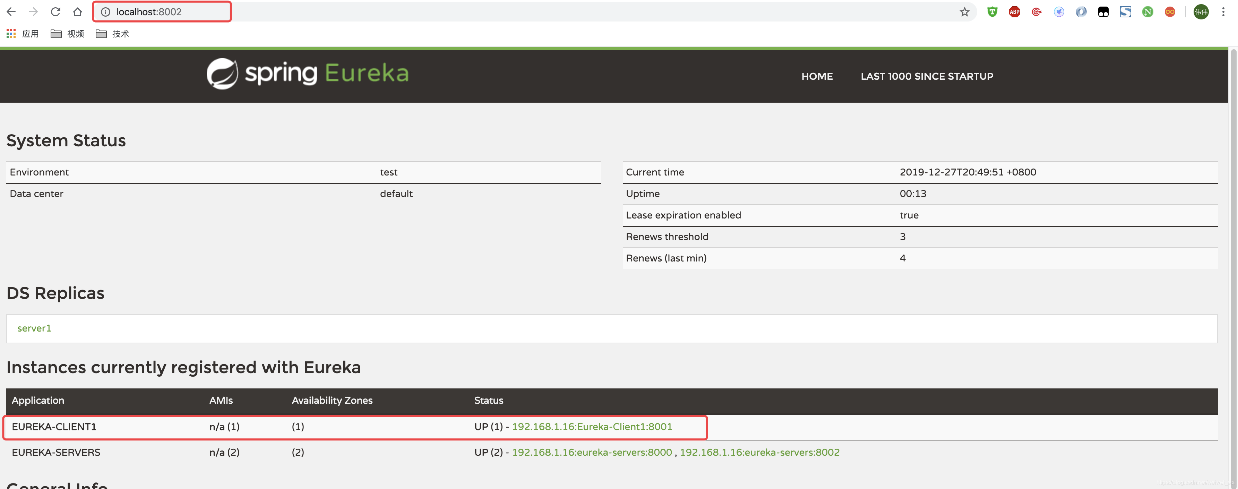The image size is (1238, 489).
Task: Click the Lease expiration enabled label
Action: click(x=683, y=215)
